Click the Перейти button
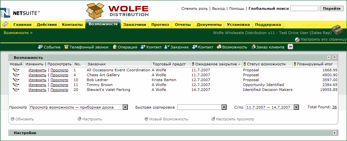The width and height of the screenshot is (347, 141). [332, 9]
